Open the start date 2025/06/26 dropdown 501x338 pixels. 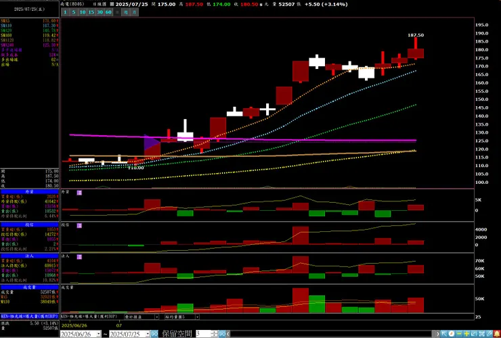pos(99,334)
